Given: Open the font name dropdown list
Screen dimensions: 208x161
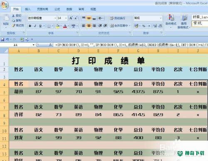Looking at the screenshot, I should [55, 18].
